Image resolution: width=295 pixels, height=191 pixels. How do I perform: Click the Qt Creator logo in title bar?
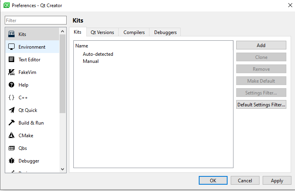click(x=7, y=5)
